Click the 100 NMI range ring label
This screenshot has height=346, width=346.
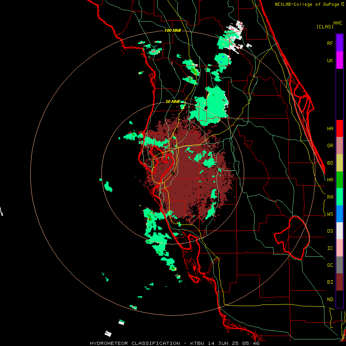[173, 30]
